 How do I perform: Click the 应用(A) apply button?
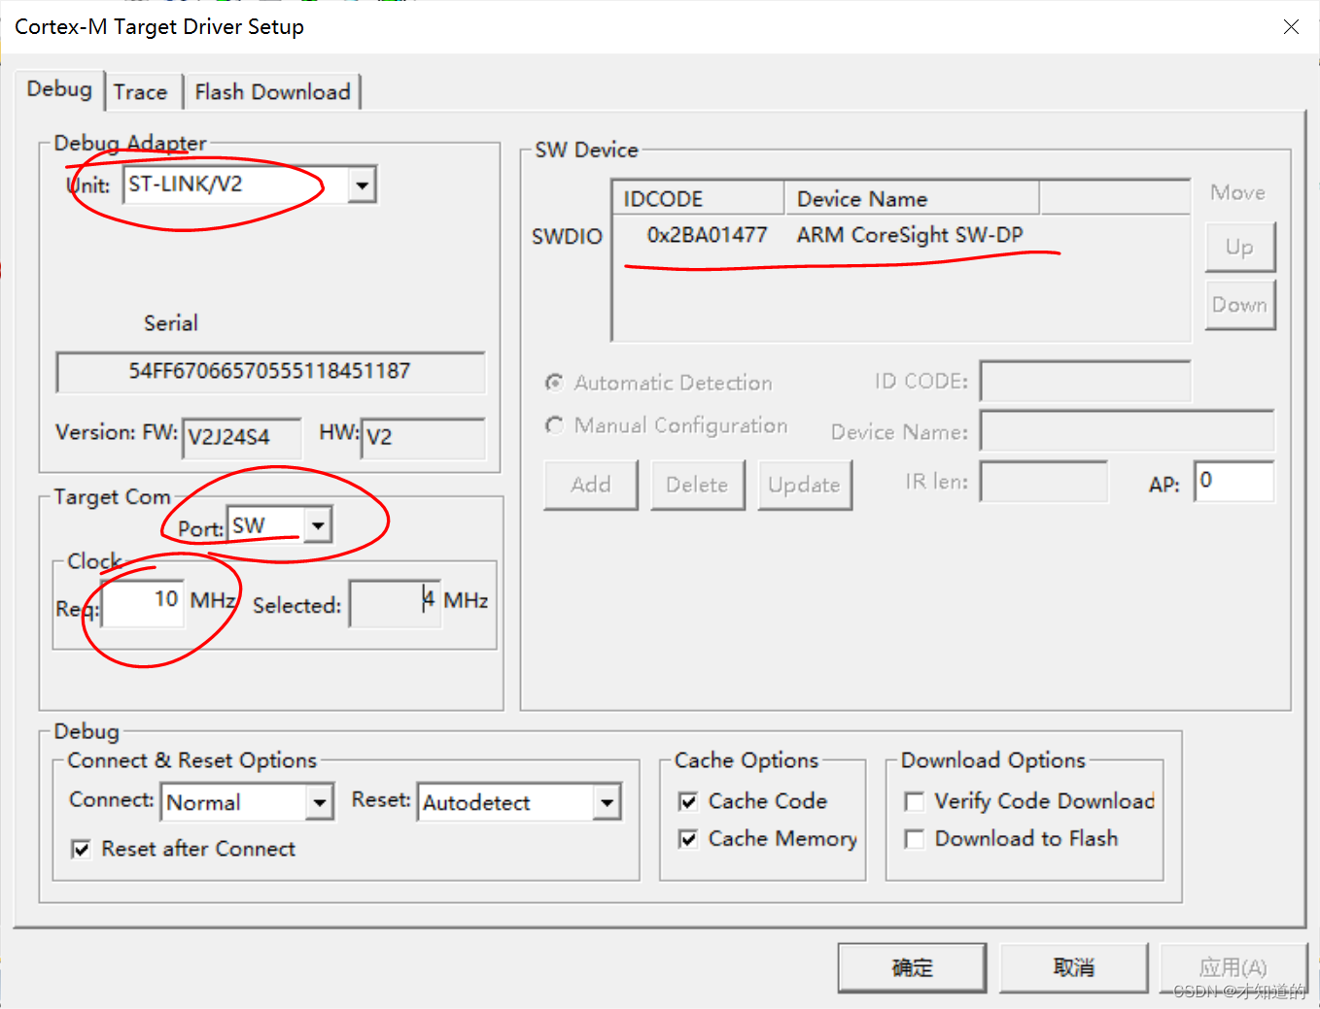pyautogui.click(x=1233, y=967)
